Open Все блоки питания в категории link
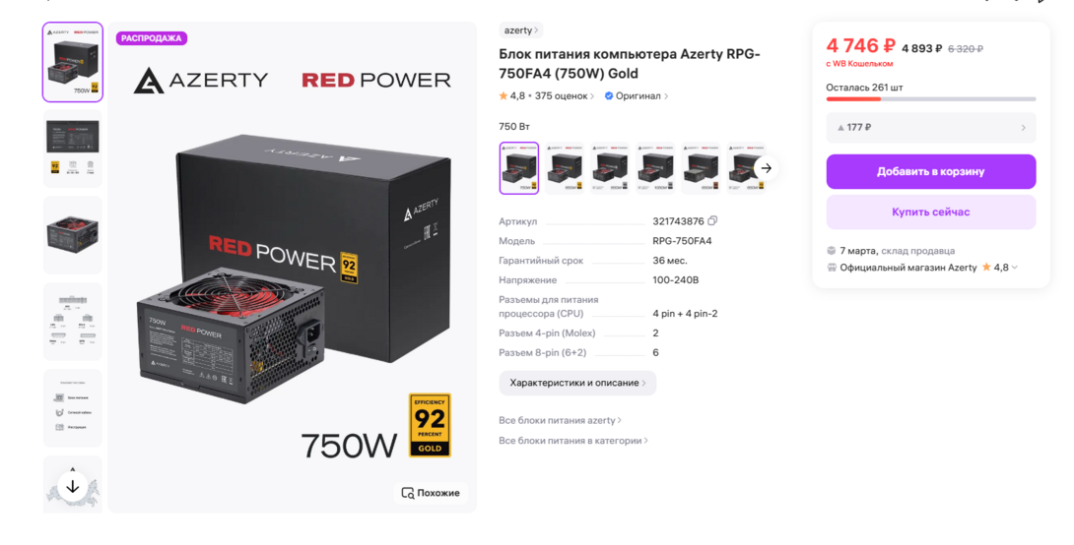 click(x=572, y=441)
